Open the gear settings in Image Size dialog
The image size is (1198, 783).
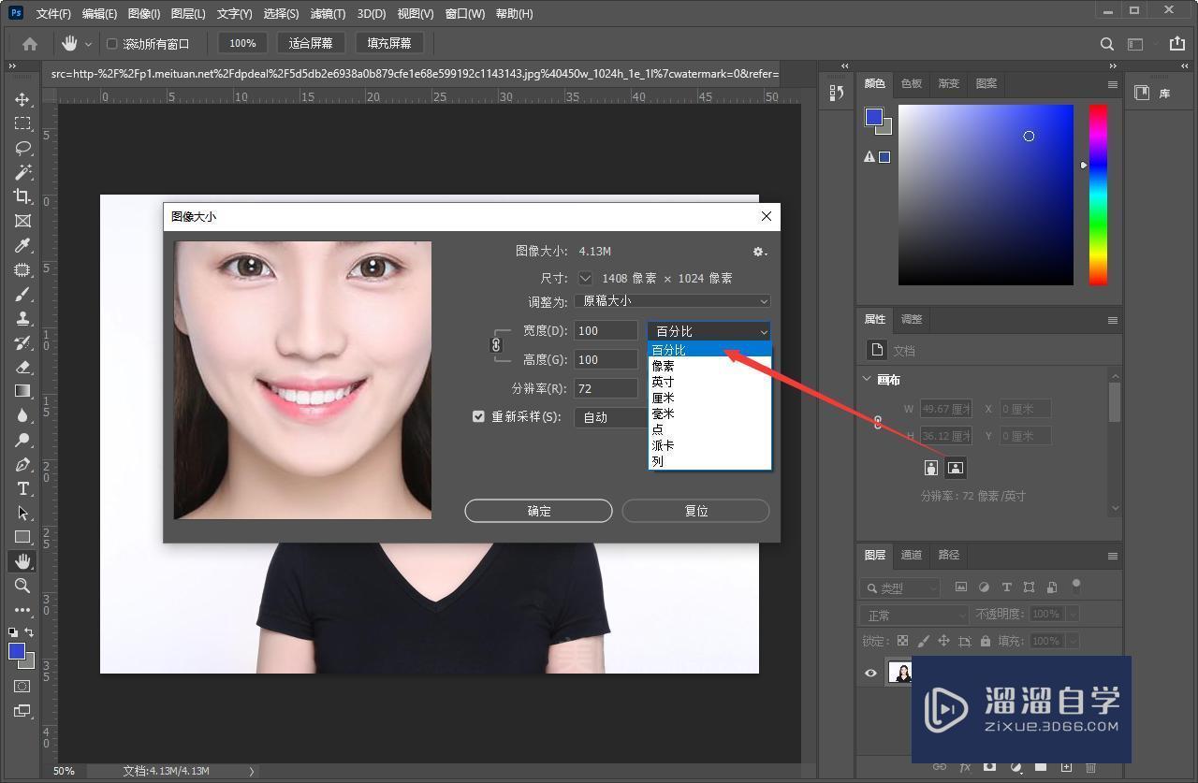tap(760, 251)
